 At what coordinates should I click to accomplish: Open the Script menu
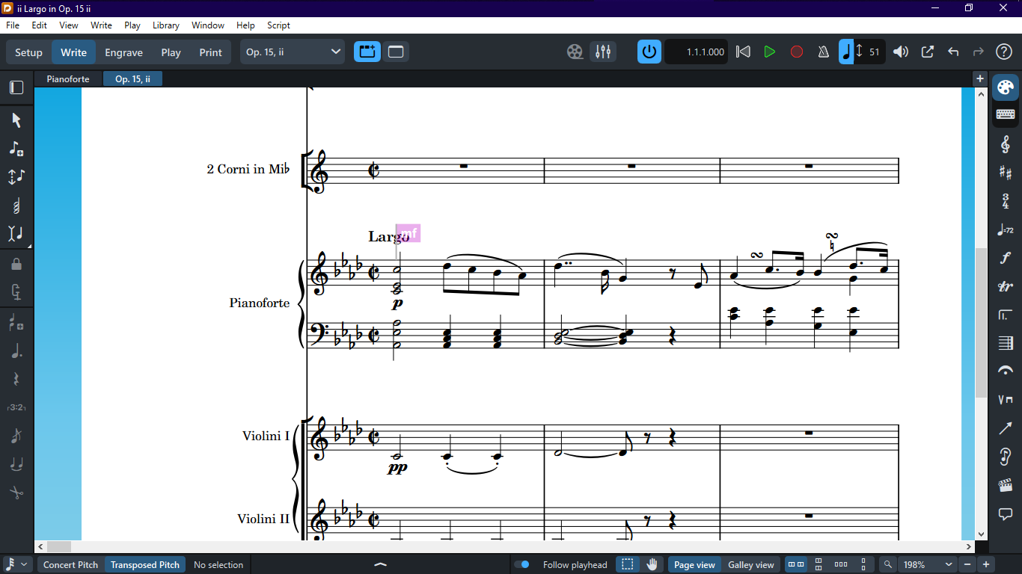(278, 25)
